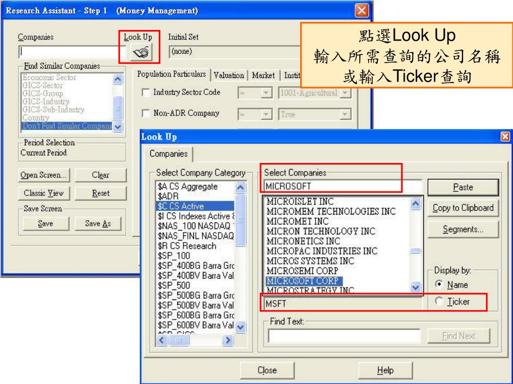This screenshot has width=513, height=384.
Task: Select the $SP_100 category
Action: (x=174, y=255)
